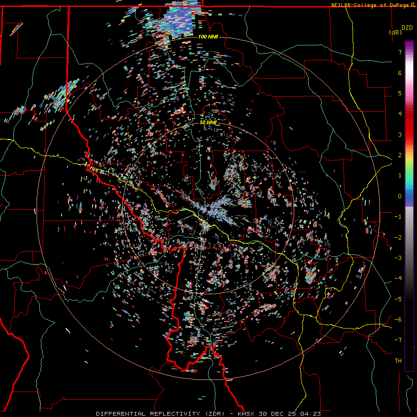Click the 4 value on color scale
Screen dimensions: 417x417
pos(400,114)
